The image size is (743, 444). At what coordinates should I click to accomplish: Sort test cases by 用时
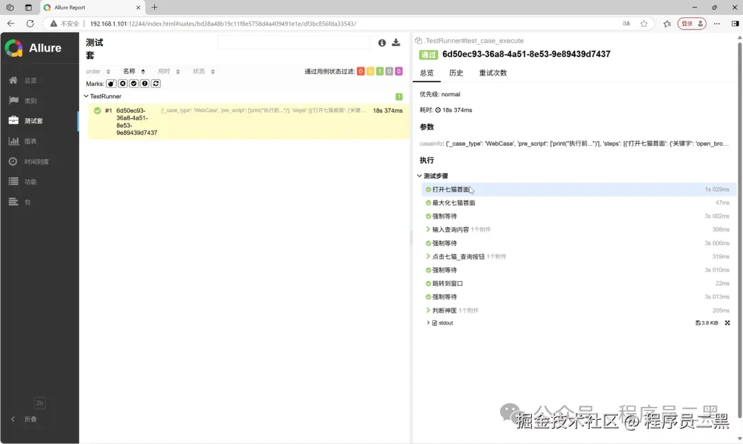[x=169, y=71]
